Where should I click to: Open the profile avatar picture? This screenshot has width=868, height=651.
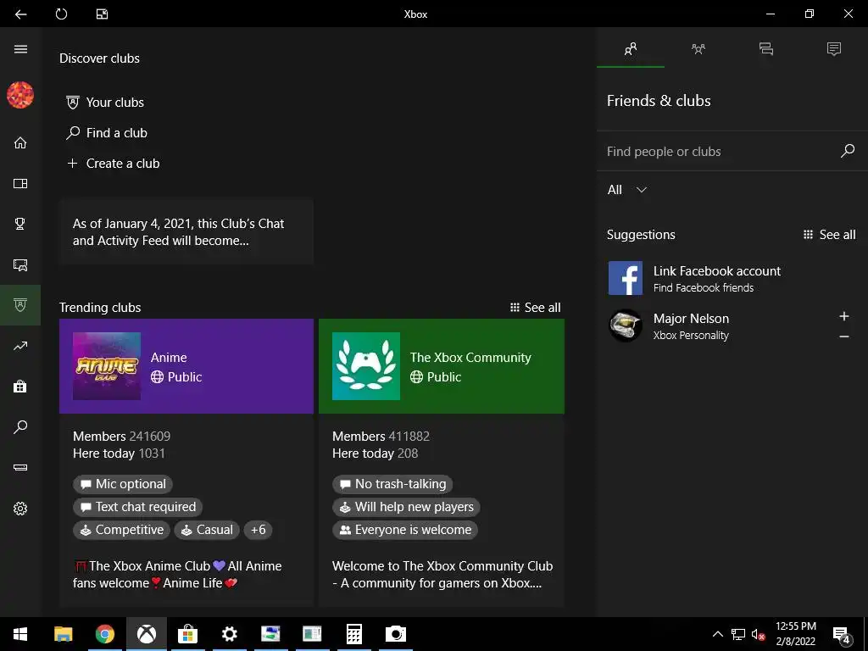pos(20,95)
